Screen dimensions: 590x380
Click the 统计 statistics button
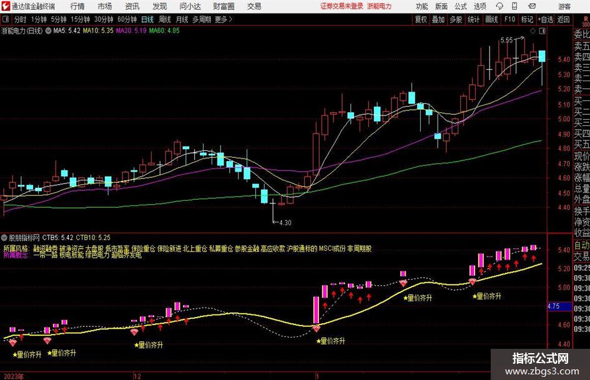473,19
